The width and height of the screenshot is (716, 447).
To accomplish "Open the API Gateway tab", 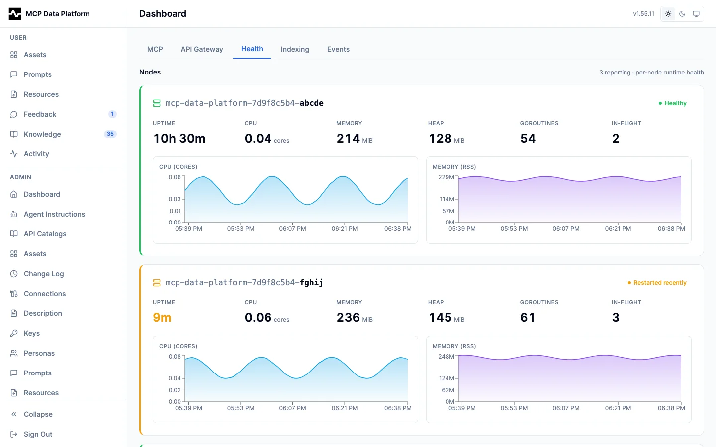I will pos(202,49).
